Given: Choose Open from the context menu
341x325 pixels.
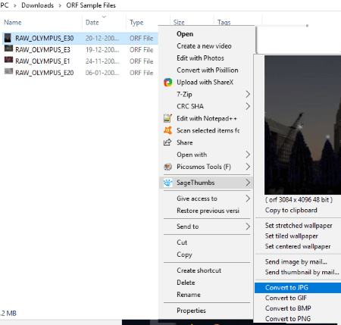Looking at the screenshot, I should coord(185,34).
